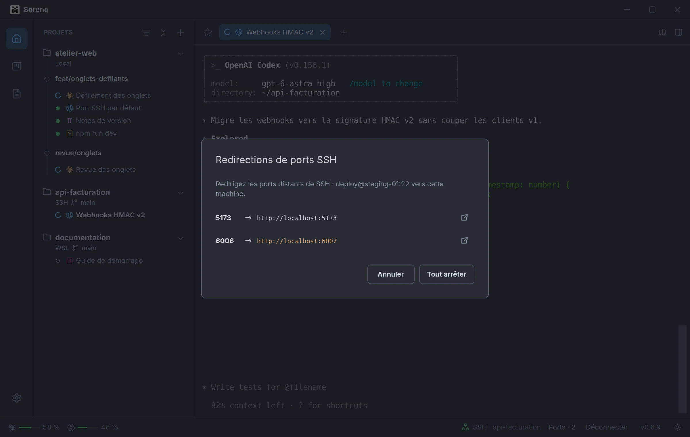Open the documents sidebar icon
The image size is (690, 437).
pos(17,94)
